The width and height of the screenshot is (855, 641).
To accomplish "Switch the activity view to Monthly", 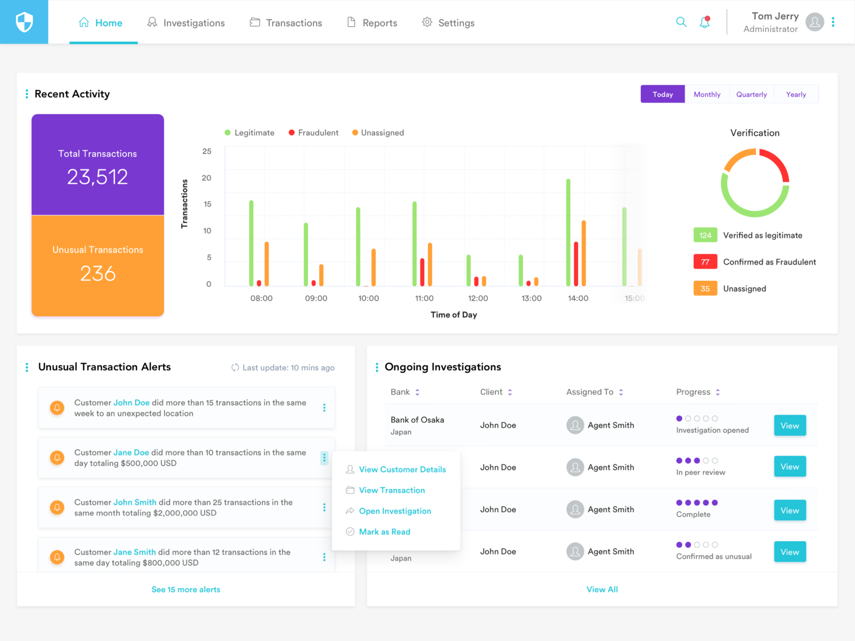I will click(706, 94).
